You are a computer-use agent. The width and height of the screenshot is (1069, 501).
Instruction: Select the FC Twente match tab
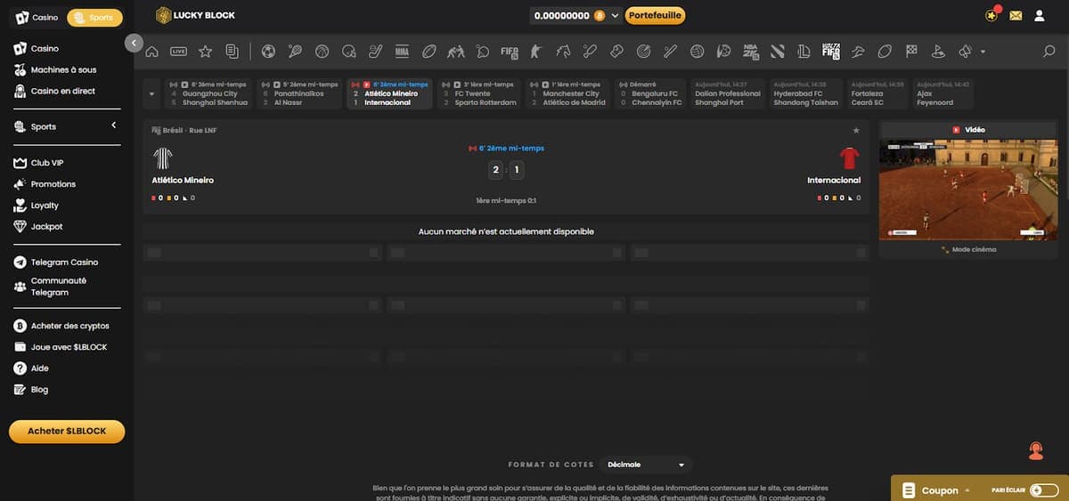pyautogui.click(x=480, y=93)
